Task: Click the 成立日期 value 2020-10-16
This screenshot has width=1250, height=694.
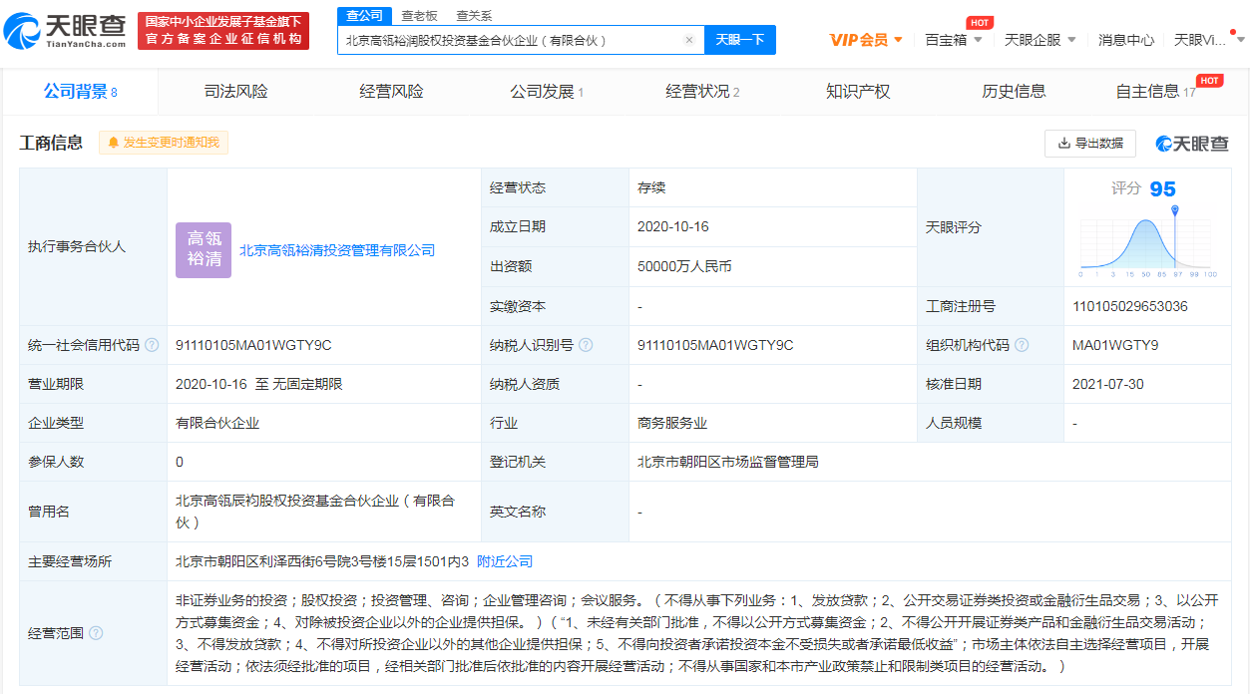Action: [673, 226]
